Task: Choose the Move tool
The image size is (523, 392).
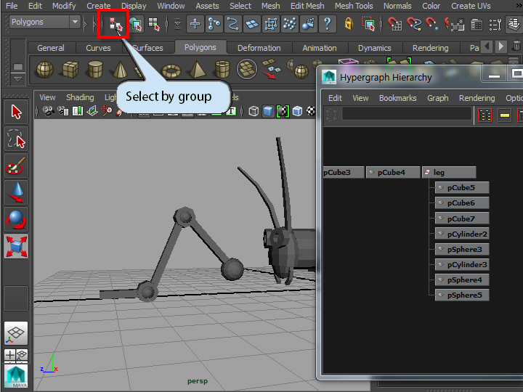Action: pos(16,192)
